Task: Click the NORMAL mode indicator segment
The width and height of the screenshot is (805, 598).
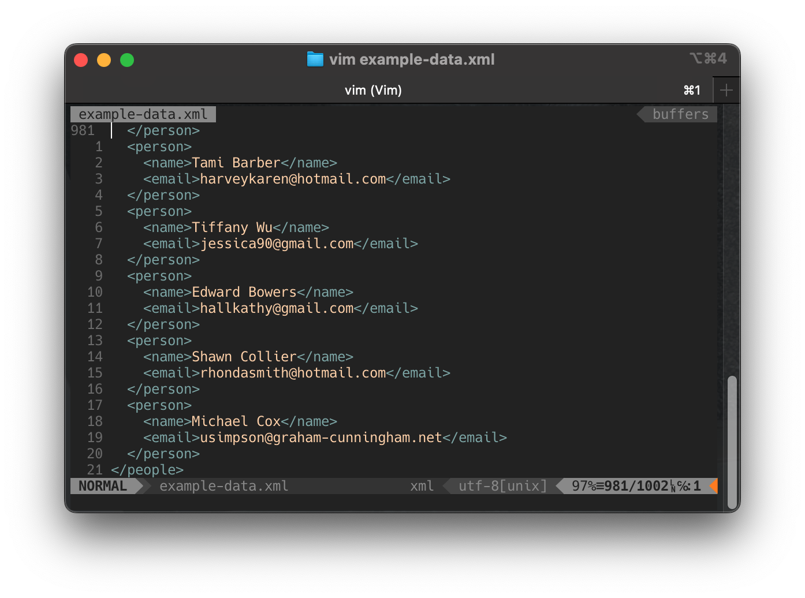Action: (103, 486)
